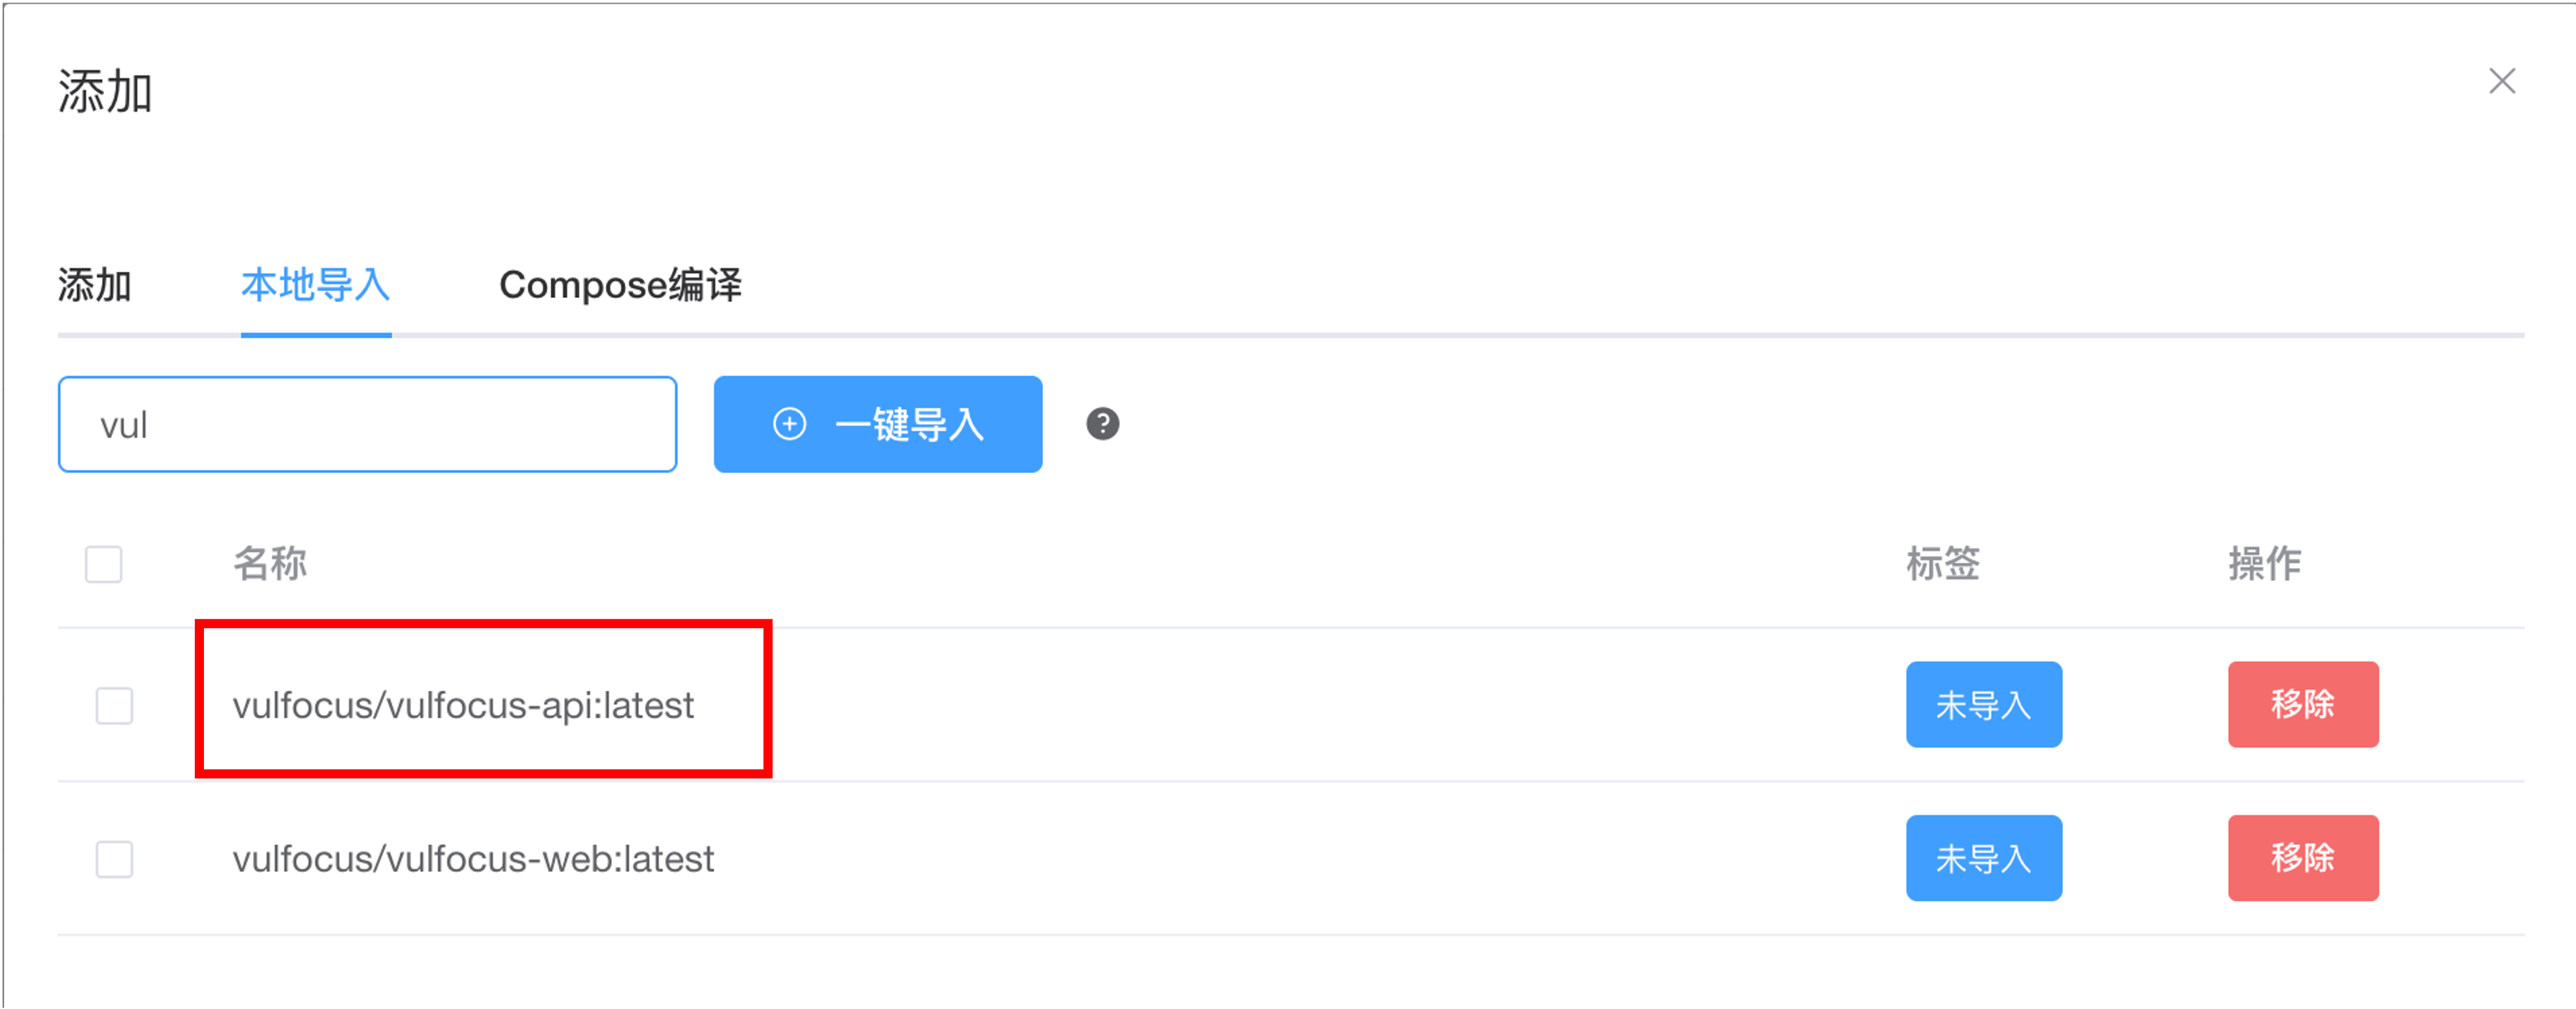Image resolution: width=2576 pixels, height=1009 pixels.
Task: Click the 标签 column header
Action: (x=1942, y=564)
